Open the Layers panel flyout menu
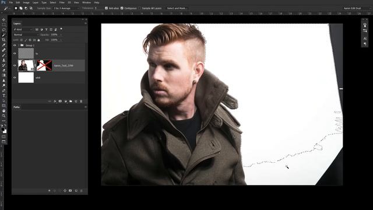 [86, 23]
